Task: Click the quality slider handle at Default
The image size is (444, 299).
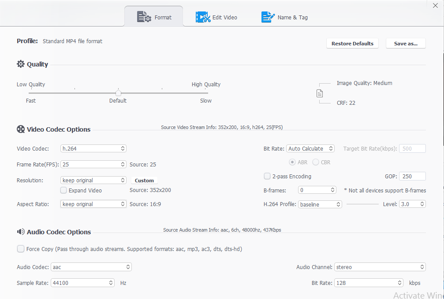Action: coord(118,93)
